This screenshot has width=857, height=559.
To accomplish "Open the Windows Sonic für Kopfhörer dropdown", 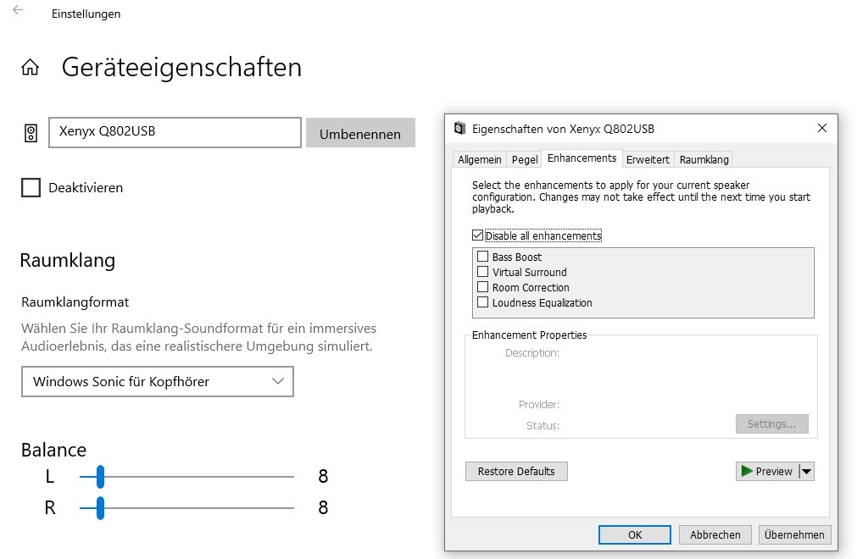I will click(158, 382).
